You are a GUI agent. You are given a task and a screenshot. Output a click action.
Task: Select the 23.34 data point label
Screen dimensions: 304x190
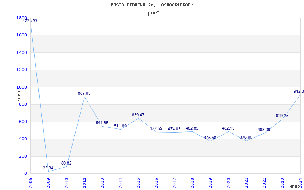pyautogui.click(x=48, y=168)
